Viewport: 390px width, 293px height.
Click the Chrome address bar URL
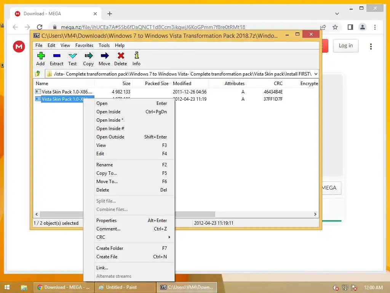tap(153, 27)
